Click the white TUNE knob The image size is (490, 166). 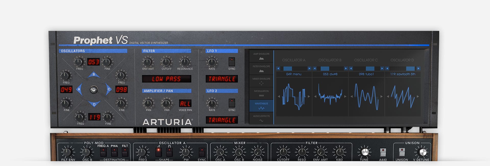(x=365, y=152)
